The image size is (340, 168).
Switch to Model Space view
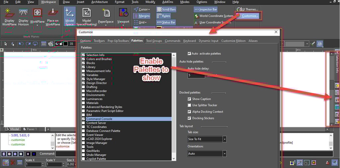pos(70,17)
